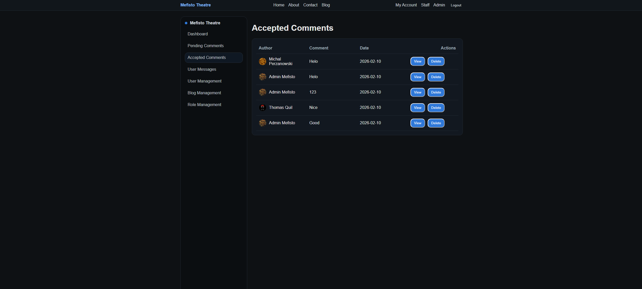Click the avatar next to comment '123'

(263, 92)
